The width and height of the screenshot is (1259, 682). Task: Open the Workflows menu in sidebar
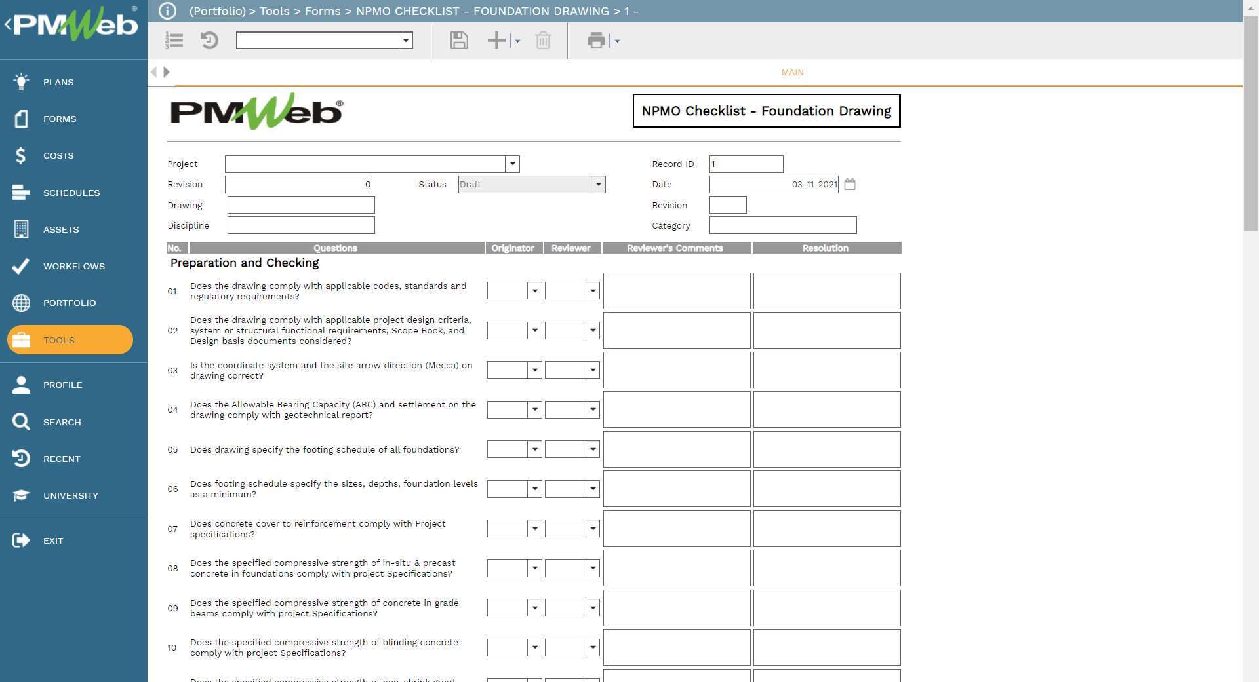[73, 266]
